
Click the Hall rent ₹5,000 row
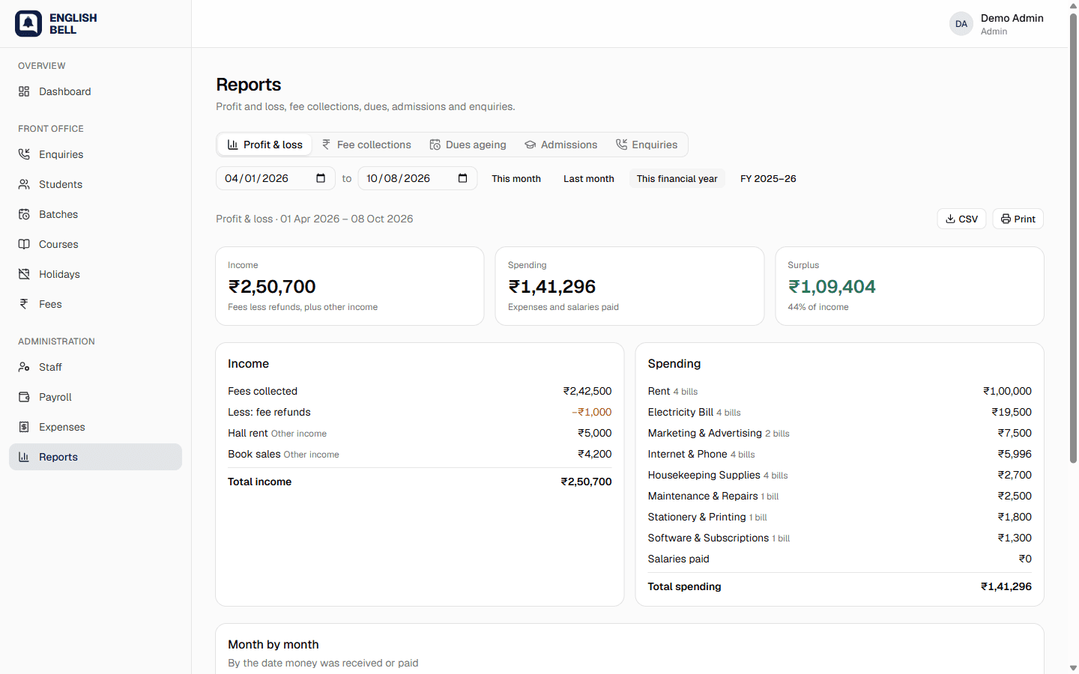(420, 433)
